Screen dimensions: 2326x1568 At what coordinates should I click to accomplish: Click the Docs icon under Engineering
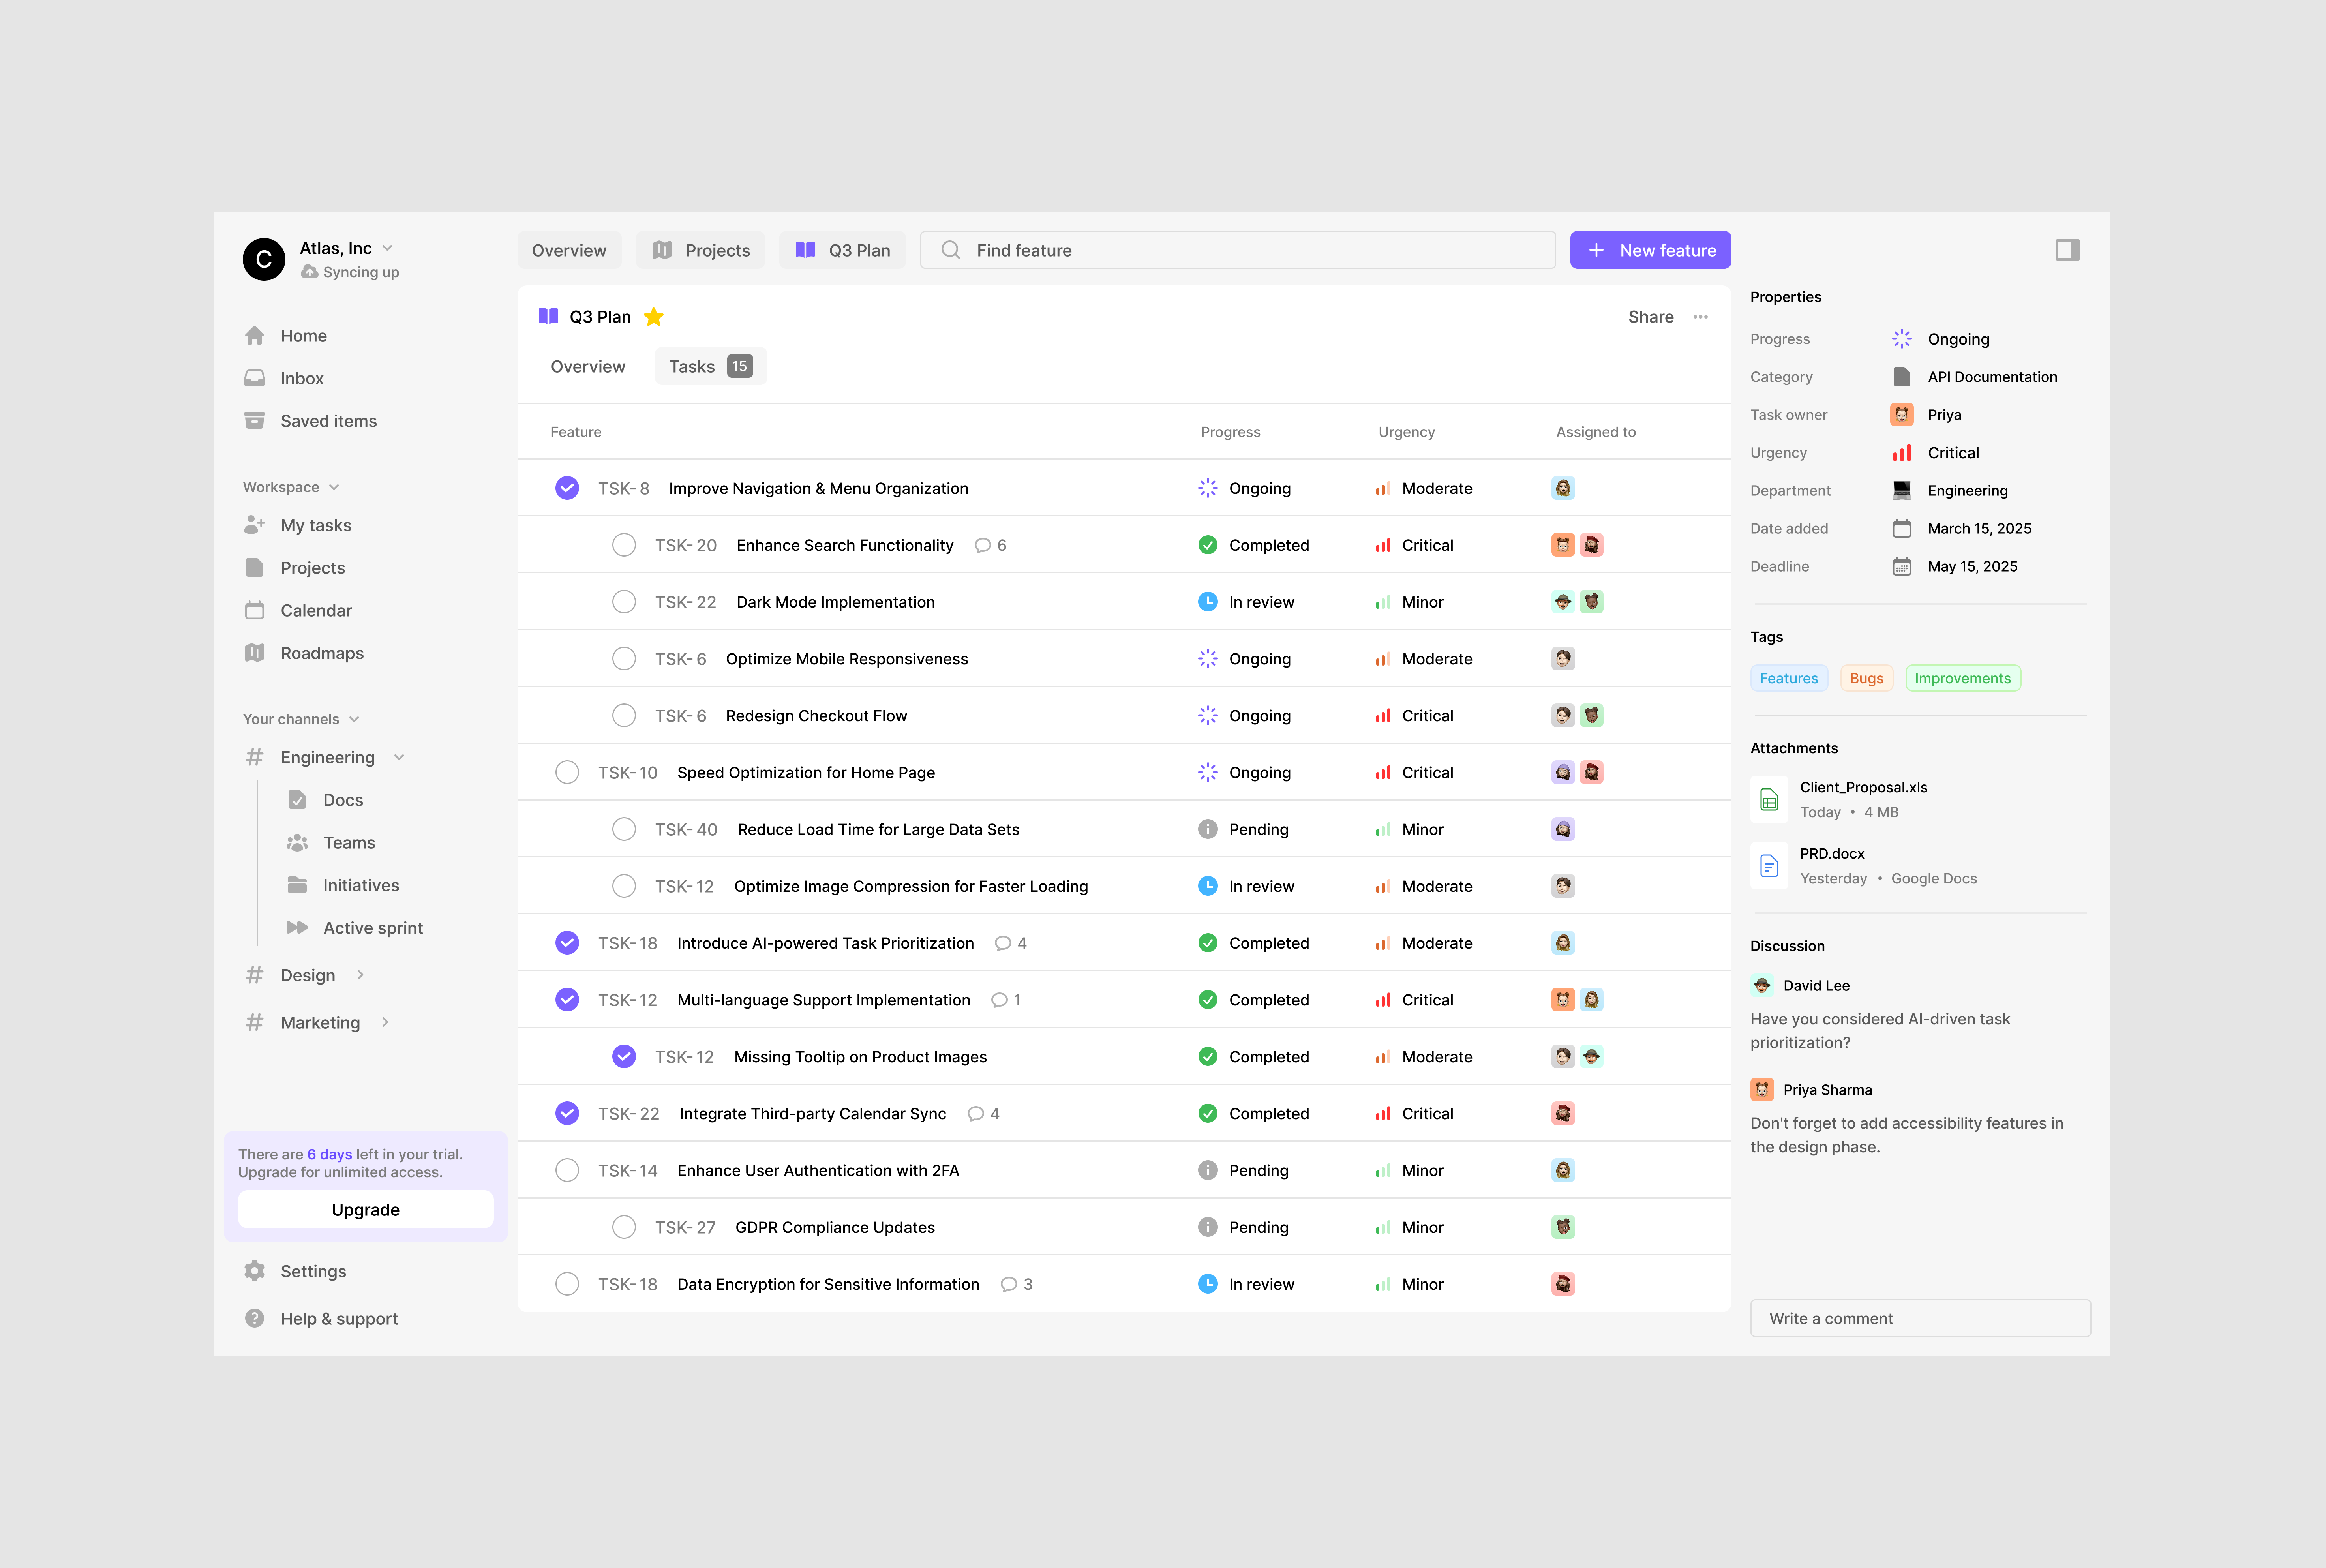(297, 800)
